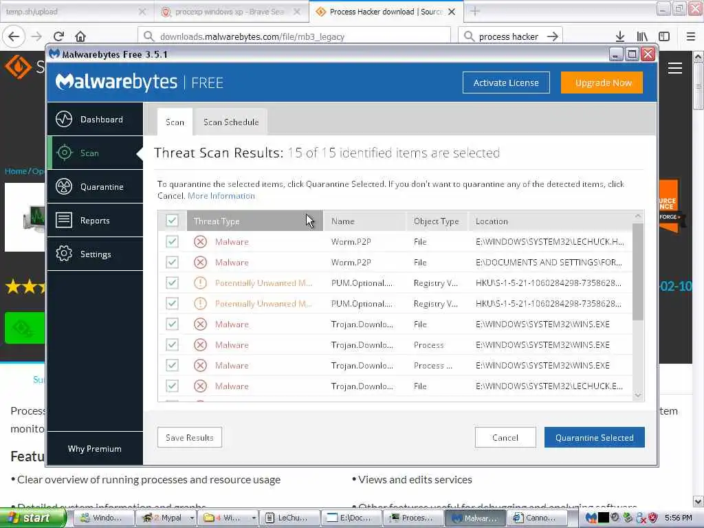Go to browser home page
The image size is (704, 528).
(80, 36)
